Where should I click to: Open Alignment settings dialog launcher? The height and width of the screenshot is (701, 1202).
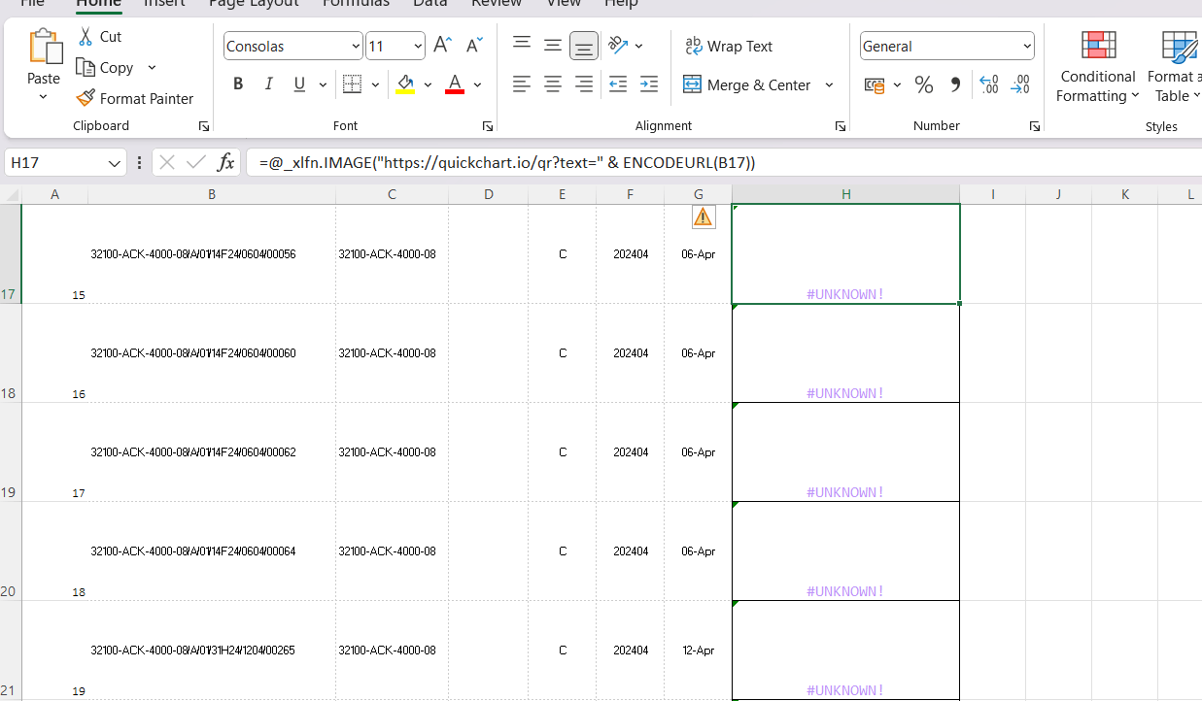[840, 126]
